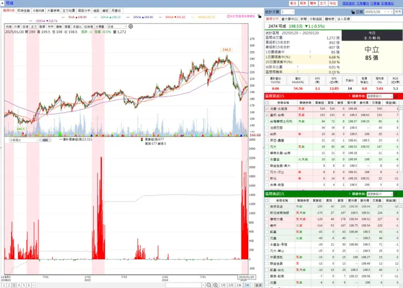Toggle the header checkbox in the 買超 table
This screenshot has width=403, height=288.
click(x=267, y=103)
